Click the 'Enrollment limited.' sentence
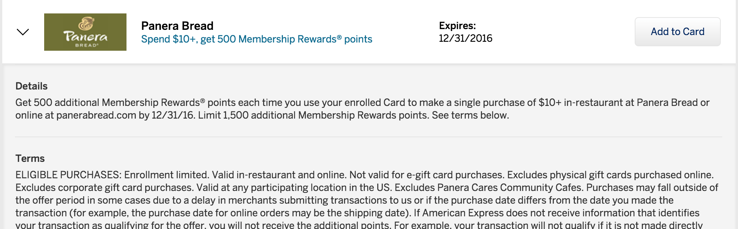This screenshot has height=229, width=738. (167, 175)
